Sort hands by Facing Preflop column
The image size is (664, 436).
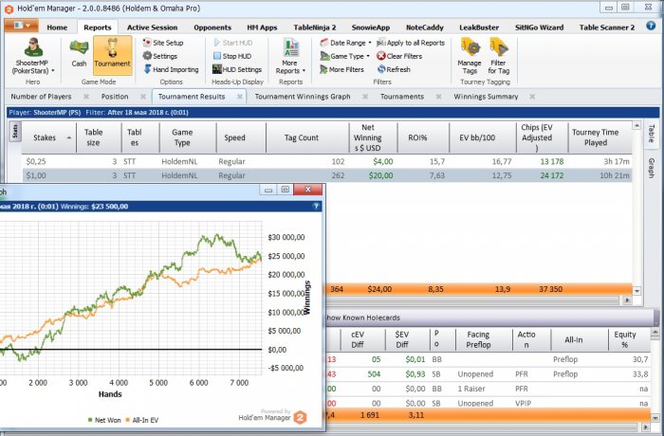point(484,339)
